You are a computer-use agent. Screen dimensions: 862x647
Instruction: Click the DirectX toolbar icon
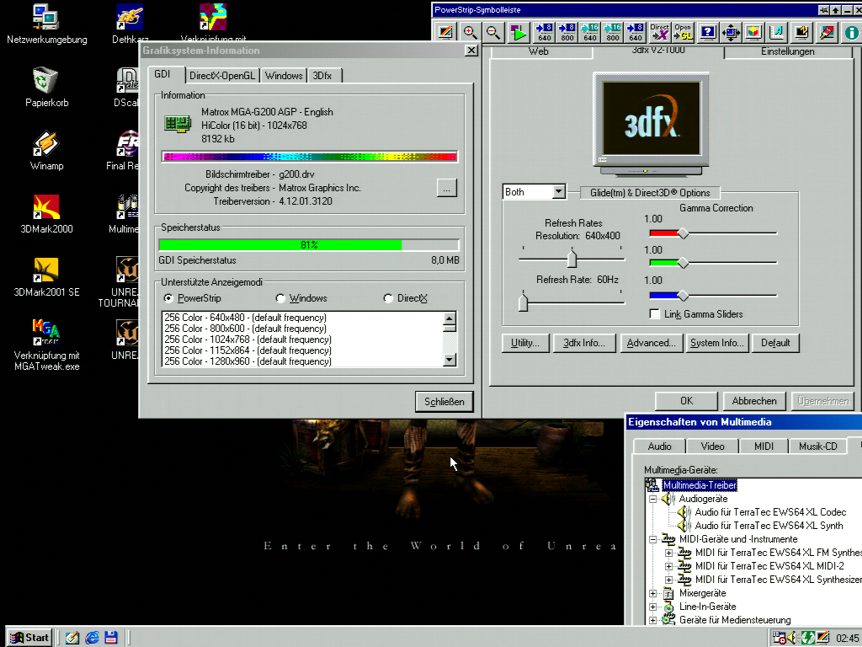point(659,33)
